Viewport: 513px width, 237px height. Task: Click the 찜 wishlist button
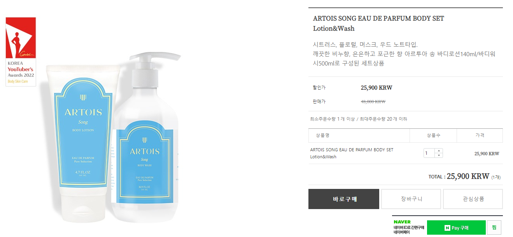pos(494,228)
